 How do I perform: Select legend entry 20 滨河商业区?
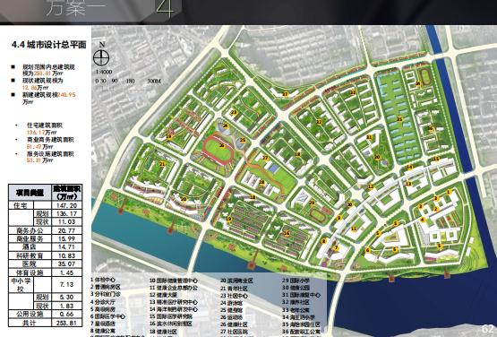236,281
